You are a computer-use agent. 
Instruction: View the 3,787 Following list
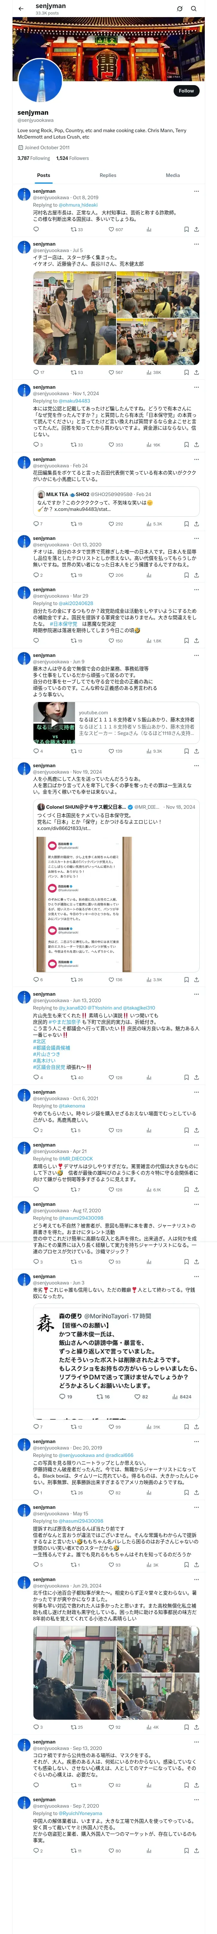point(34,158)
